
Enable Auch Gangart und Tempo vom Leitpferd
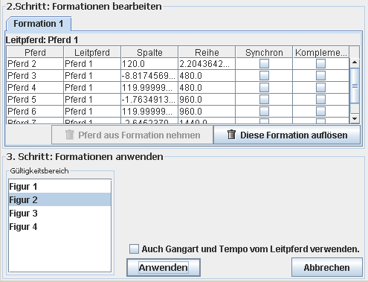tap(134, 249)
